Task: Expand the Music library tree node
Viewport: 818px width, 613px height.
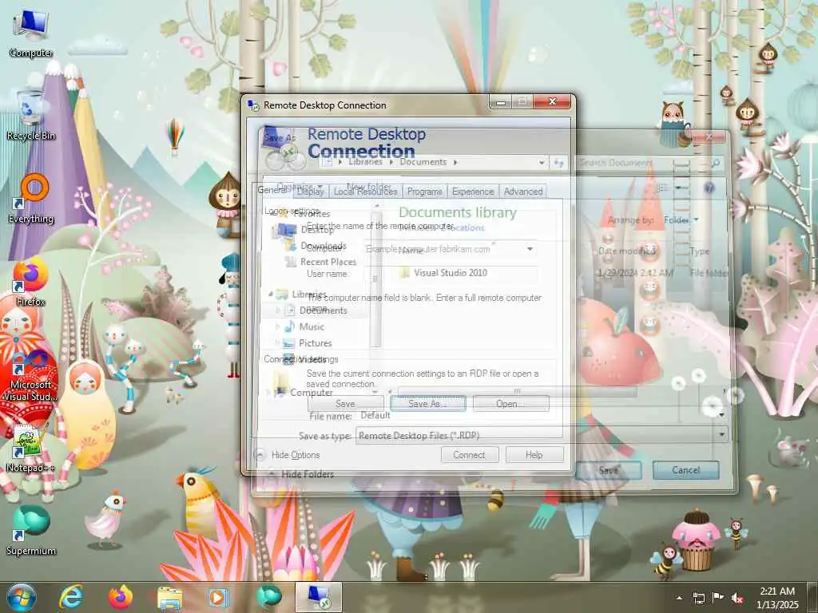Action: [277, 326]
